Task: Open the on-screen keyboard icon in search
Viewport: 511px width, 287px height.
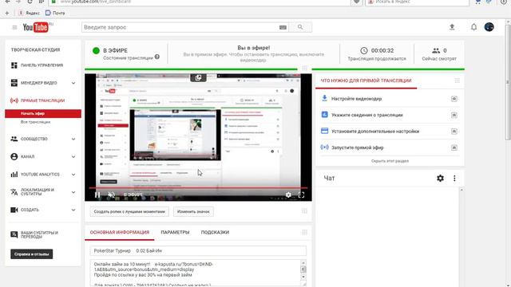Action: (x=283, y=27)
